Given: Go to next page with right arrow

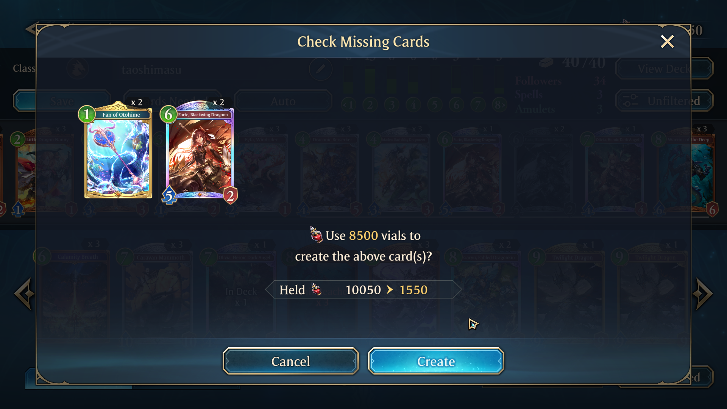Looking at the screenshot, I should (x=703, y=293).
